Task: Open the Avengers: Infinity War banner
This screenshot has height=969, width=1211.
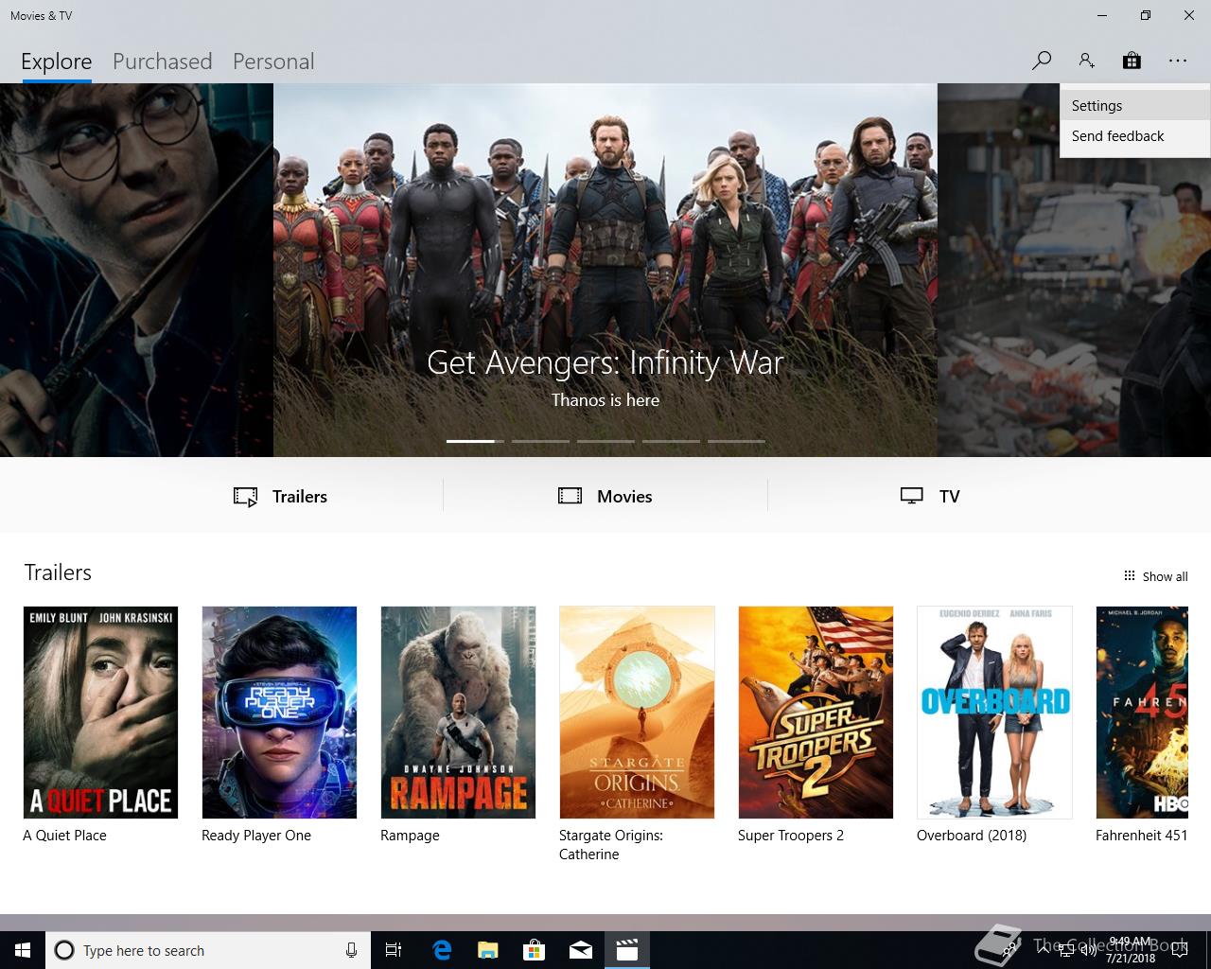Action: click(x=605, y=270)
